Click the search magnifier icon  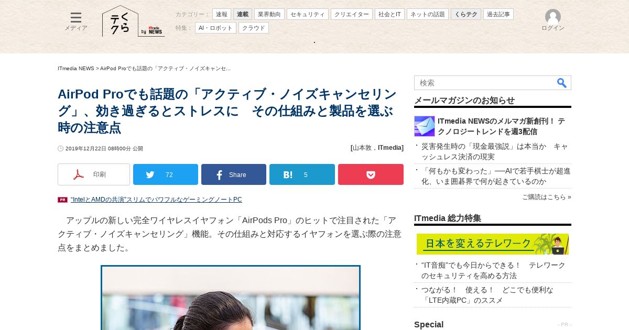[x=562, y=83]
